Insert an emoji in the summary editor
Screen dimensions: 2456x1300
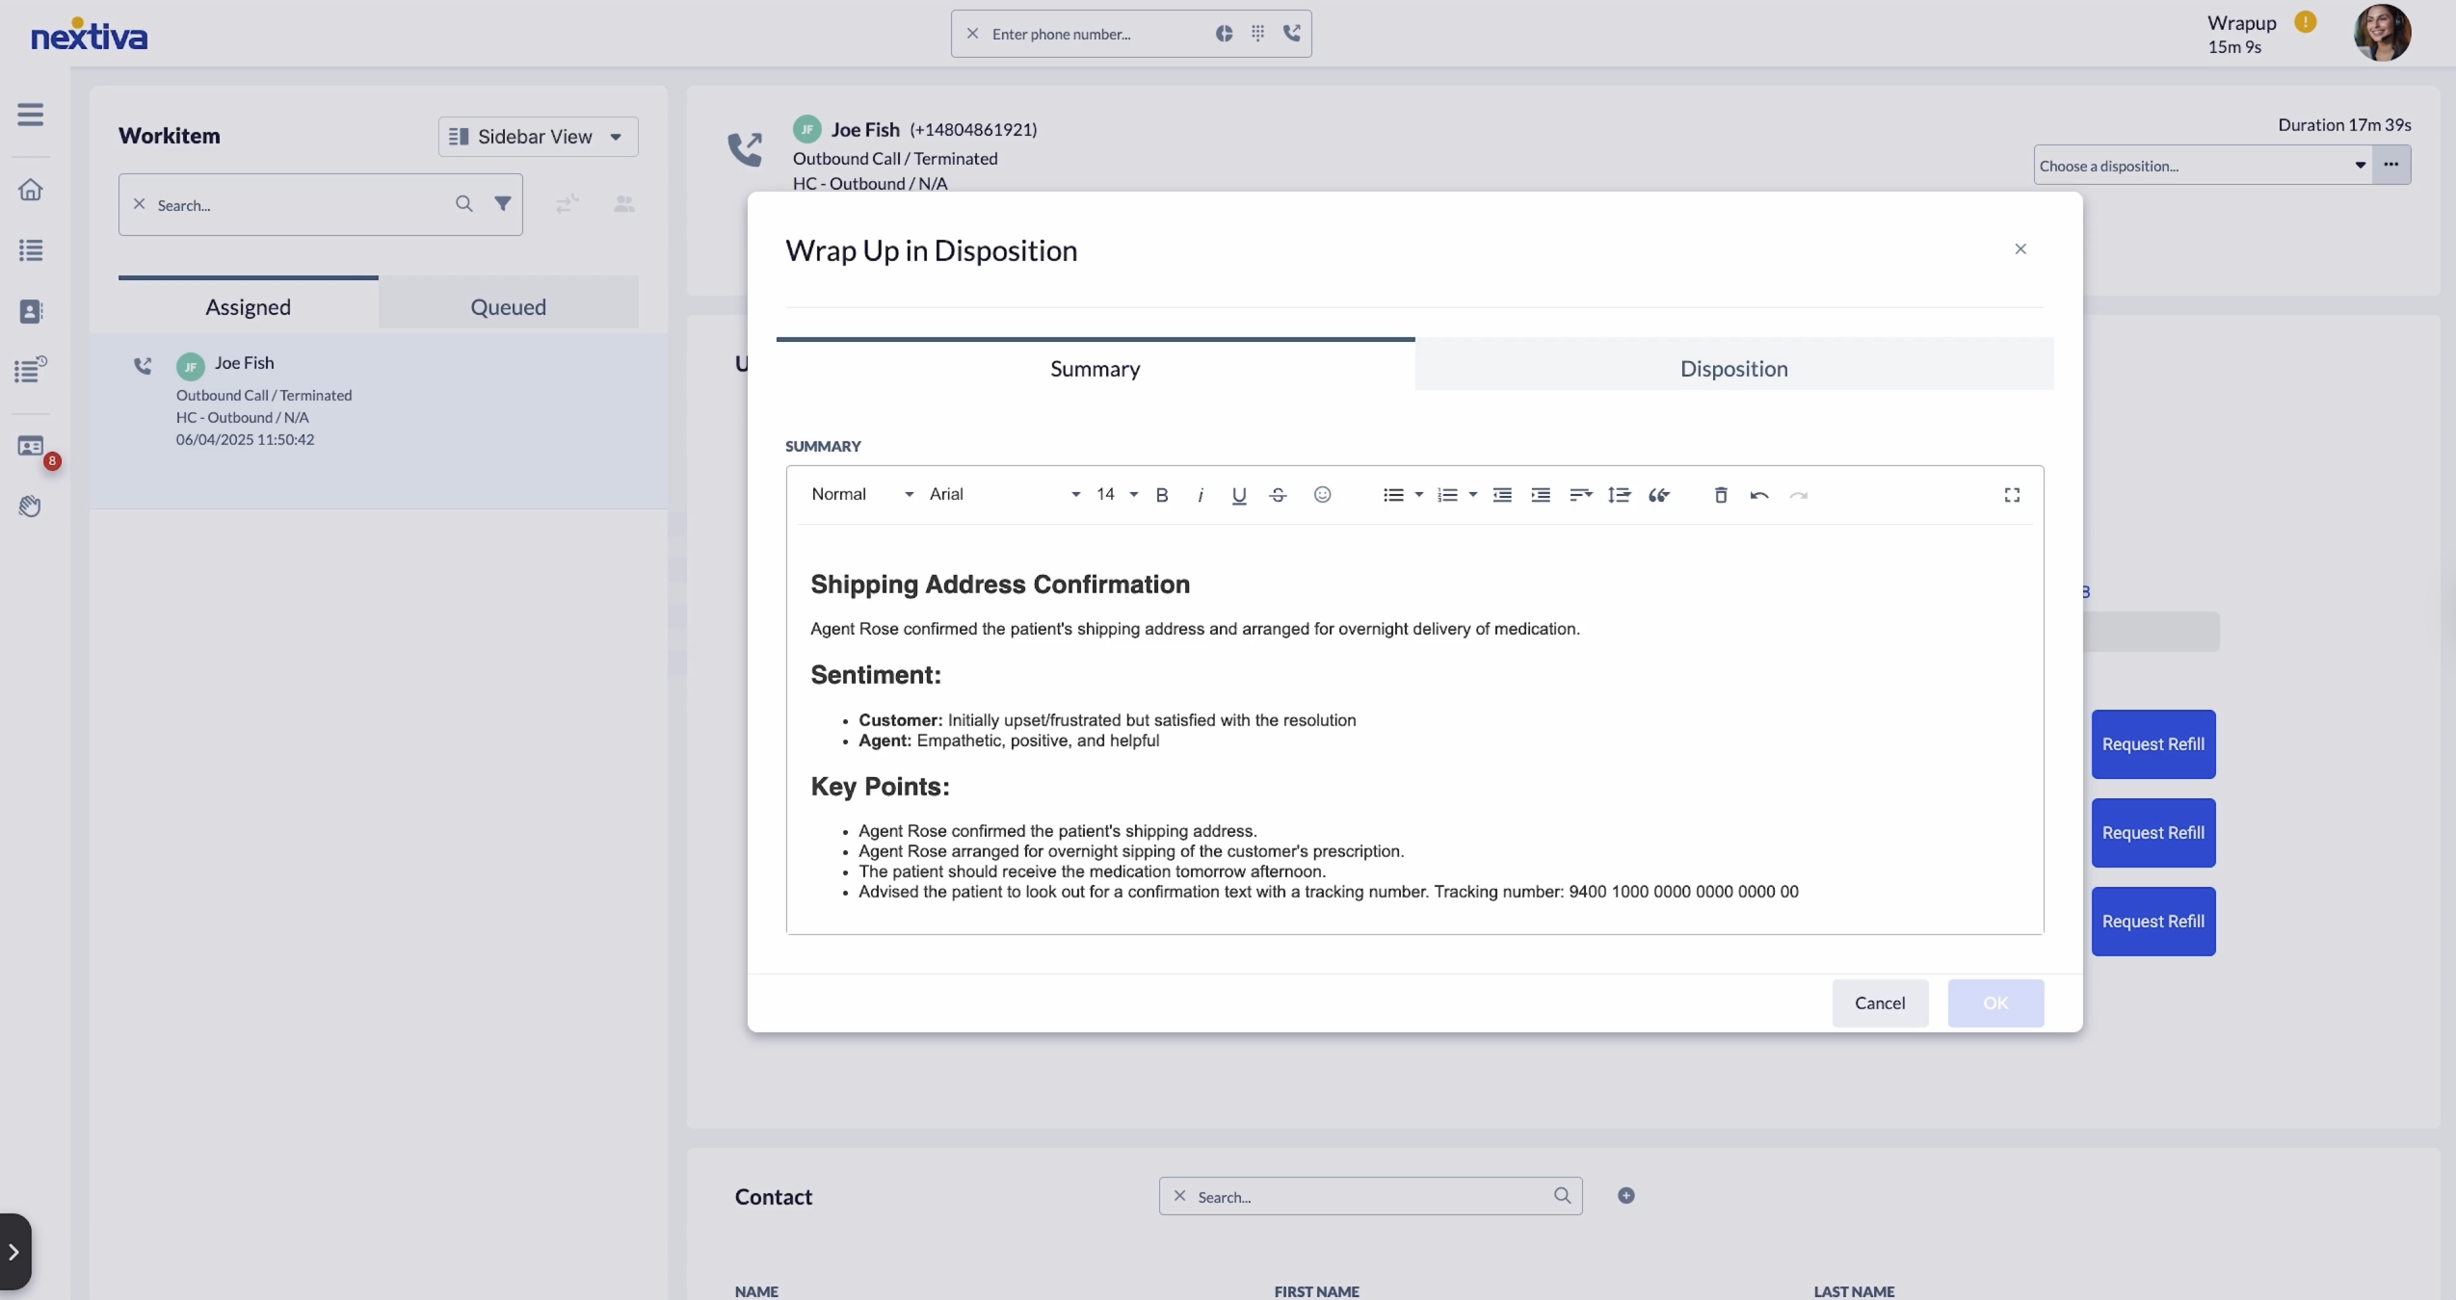(x=1322, y=495)
